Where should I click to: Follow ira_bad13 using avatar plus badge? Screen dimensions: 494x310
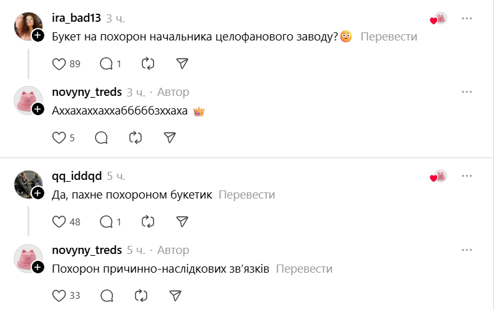tap(38, 35)
